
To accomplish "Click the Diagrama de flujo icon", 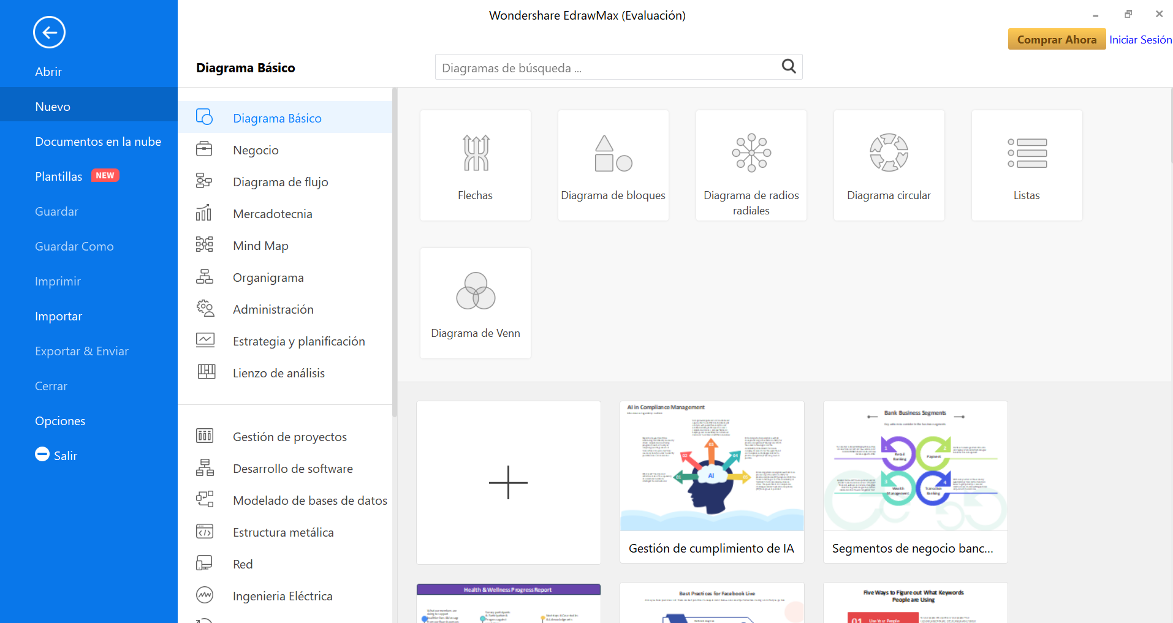I will pyautogui.click(x=204, y=181).
